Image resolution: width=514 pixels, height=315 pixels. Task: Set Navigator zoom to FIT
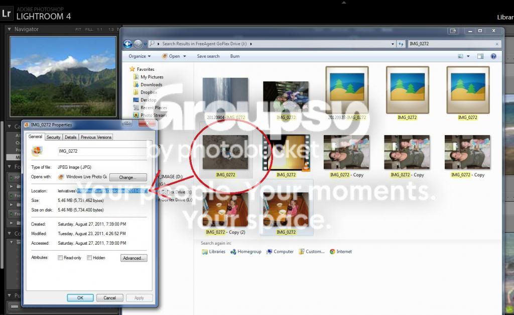78,30
